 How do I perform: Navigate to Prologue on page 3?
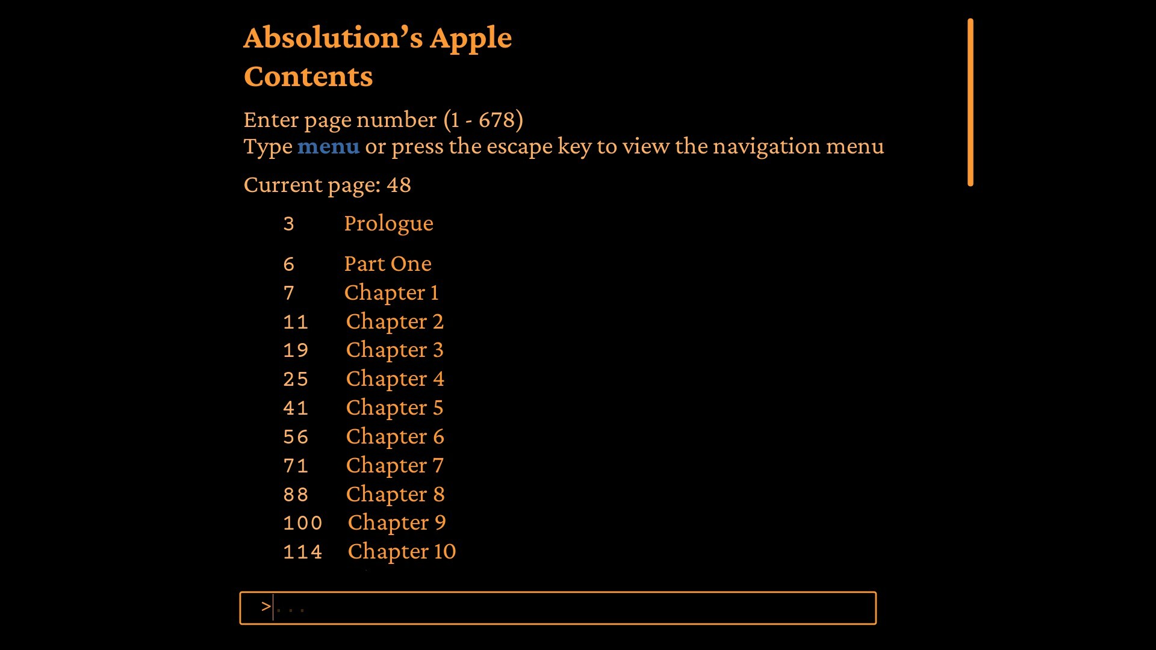pos(388,223)
